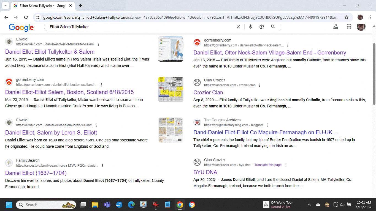Open more options for elwald loren-s-elliott result
Screen dimensions: 376x211
click(x=96, y=125)
